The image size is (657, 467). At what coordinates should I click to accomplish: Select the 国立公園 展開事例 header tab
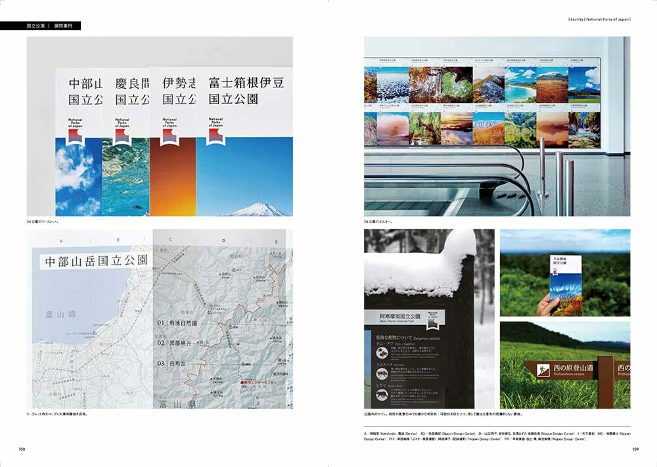click(x=41, y=26)
